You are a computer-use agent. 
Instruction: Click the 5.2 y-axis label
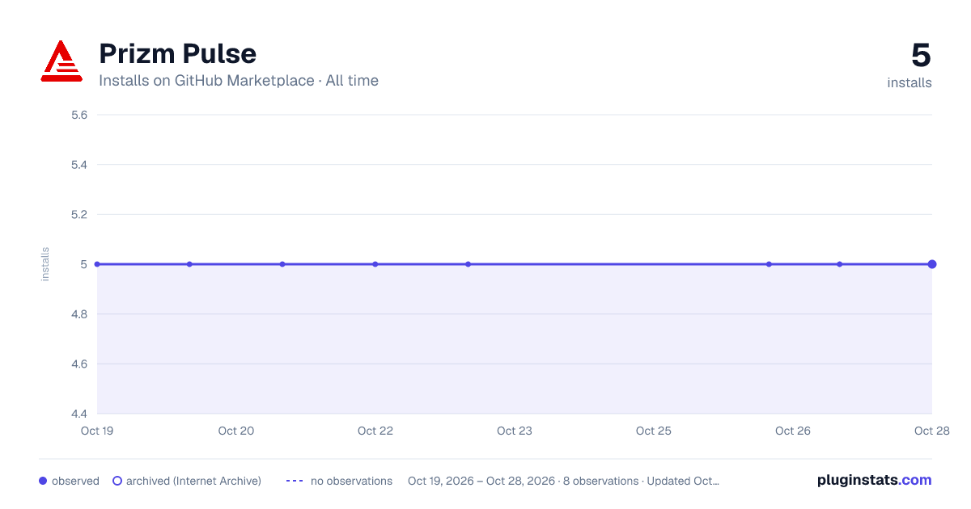(79, 215)
